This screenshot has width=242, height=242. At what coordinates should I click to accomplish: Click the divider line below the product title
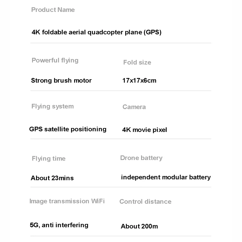(x=121, y=43)
